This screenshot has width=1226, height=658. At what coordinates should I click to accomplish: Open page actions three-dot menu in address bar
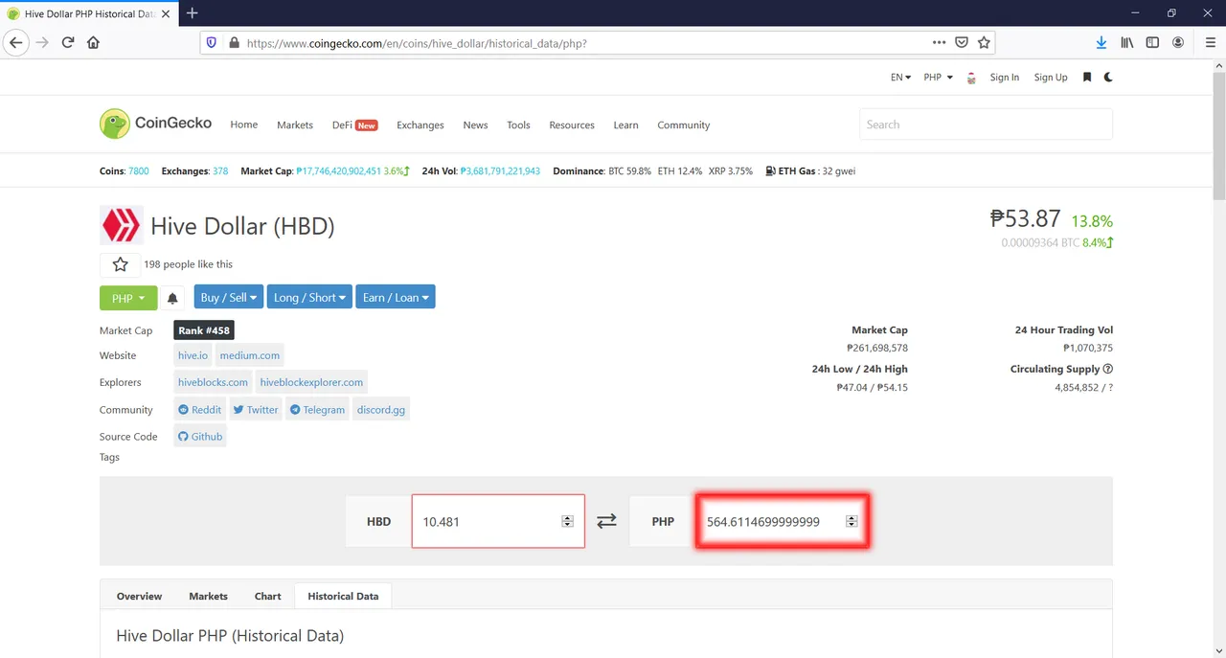click(940, 42)
